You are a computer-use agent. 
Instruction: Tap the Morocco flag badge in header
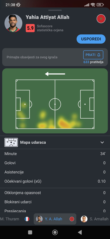tap(101, 19)
